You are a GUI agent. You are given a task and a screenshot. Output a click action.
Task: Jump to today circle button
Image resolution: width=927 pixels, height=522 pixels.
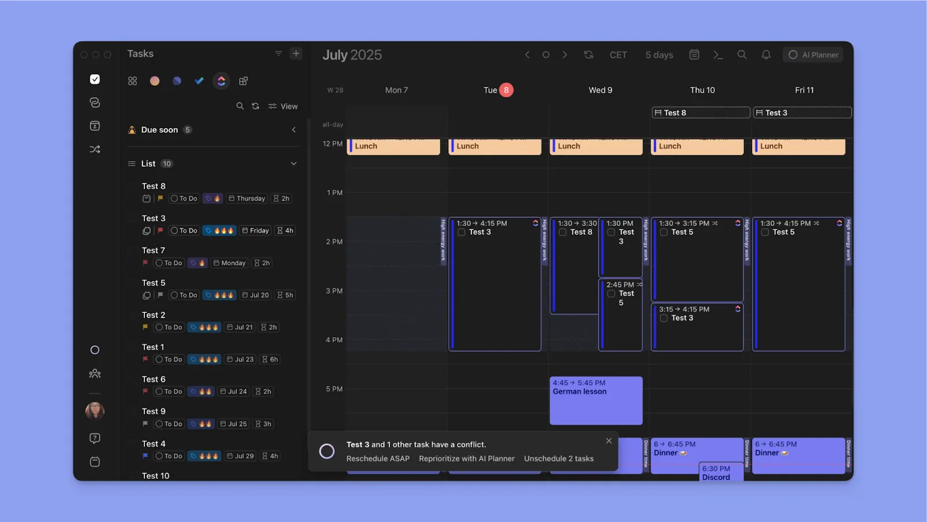click(546, 54)
